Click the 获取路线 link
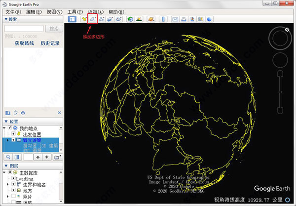 coord(24,43)
